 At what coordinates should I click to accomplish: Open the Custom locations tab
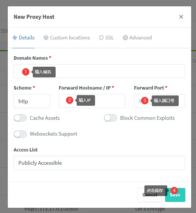[67, 38]
